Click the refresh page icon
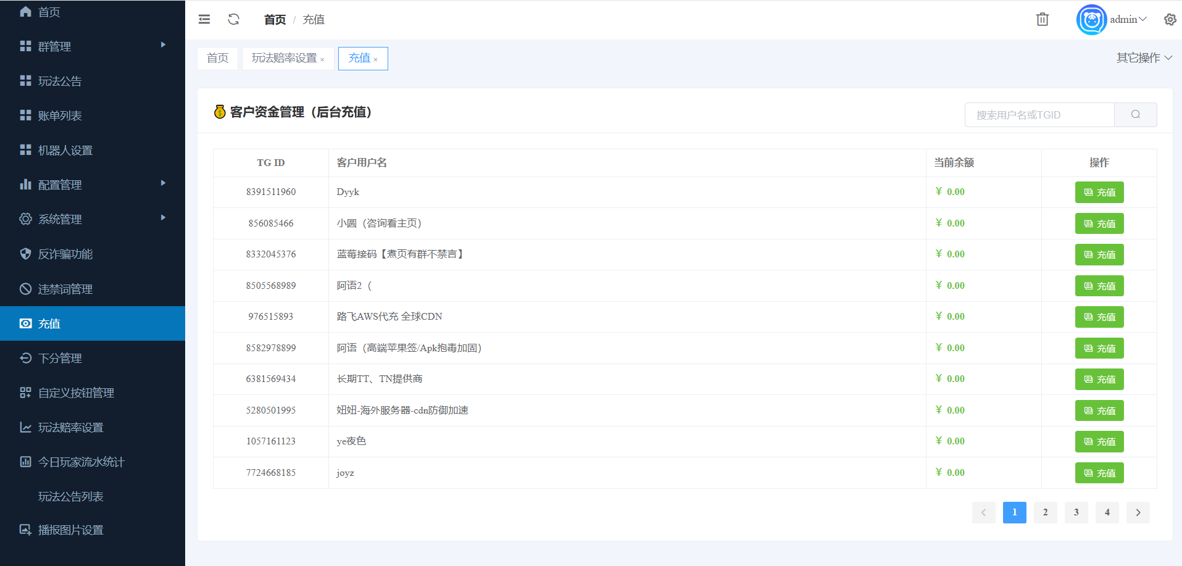 point(233,20)
